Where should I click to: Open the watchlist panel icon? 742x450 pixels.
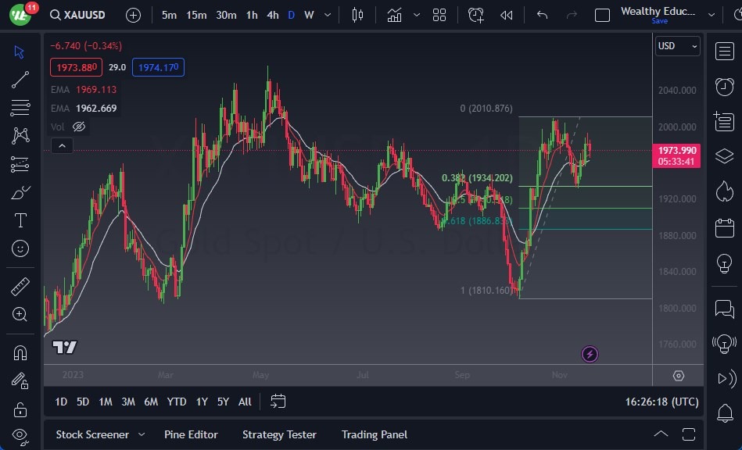tap(724, 51)
